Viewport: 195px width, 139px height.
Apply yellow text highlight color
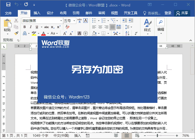pos(34,33)
